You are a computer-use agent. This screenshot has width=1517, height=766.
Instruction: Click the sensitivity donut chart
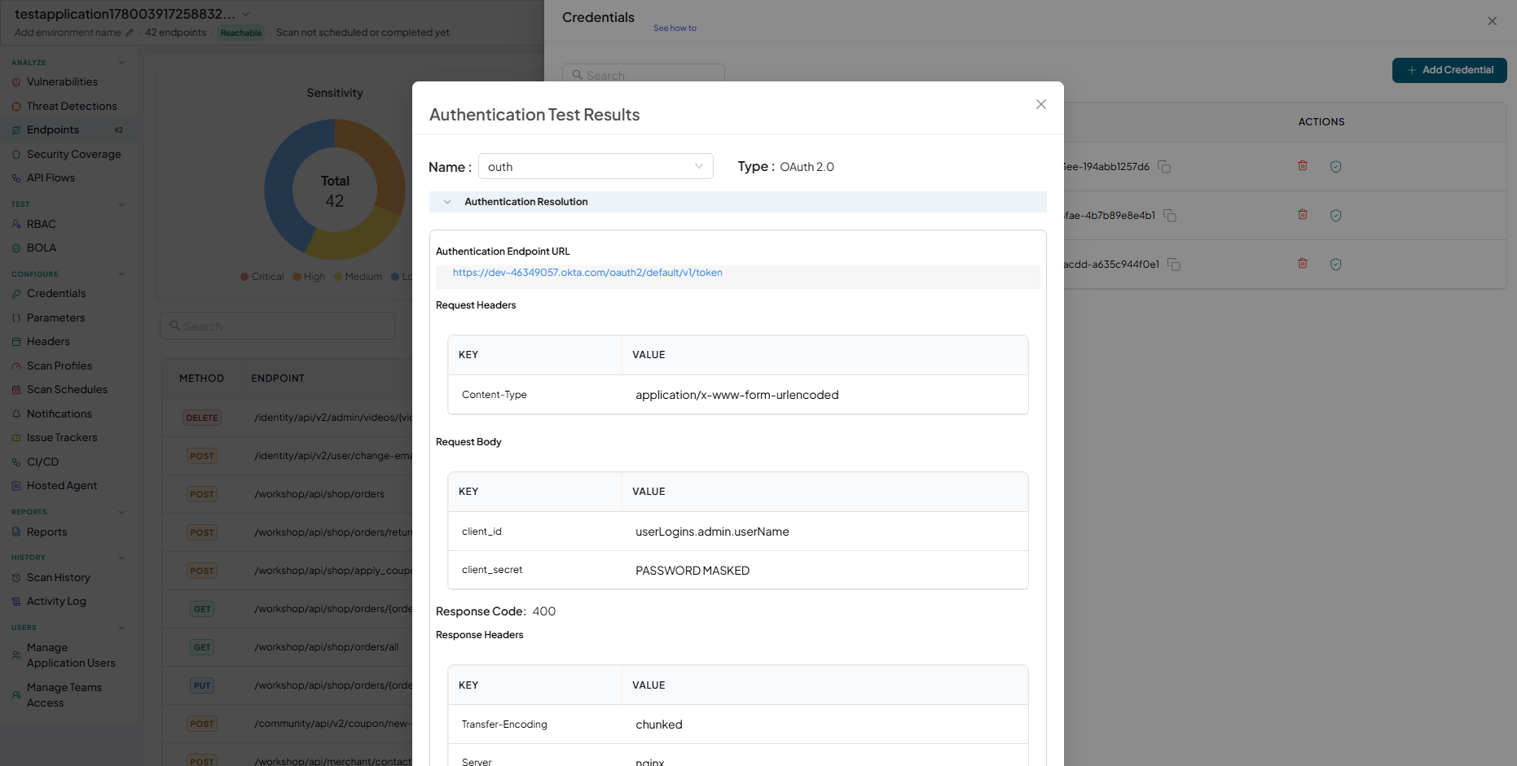pos(335,190)
